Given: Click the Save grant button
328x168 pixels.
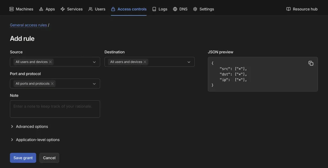Looking at the screenshot, I should coord(23,158).
